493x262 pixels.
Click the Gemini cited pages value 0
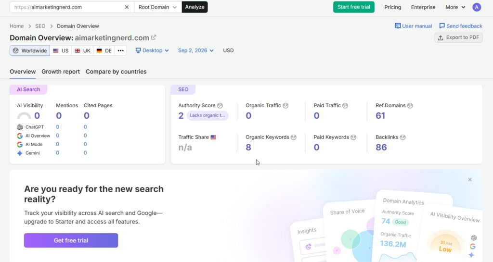85,153
